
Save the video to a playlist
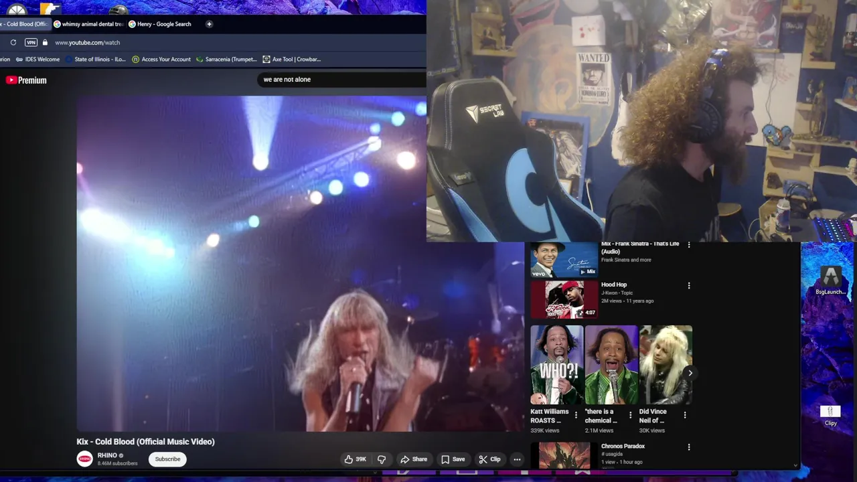click(453, 459)
